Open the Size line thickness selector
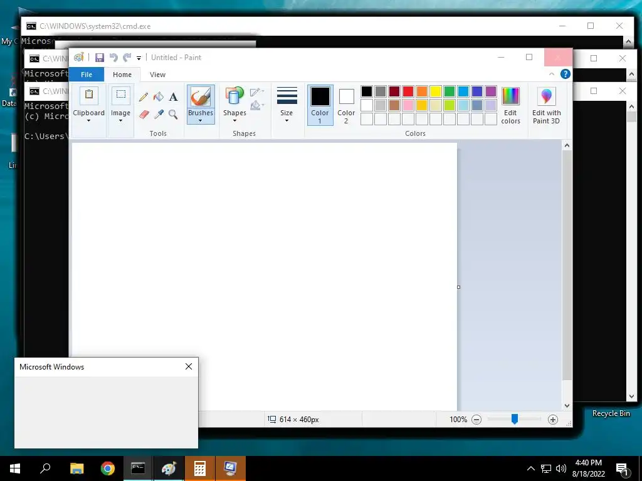 coord(287,105)
